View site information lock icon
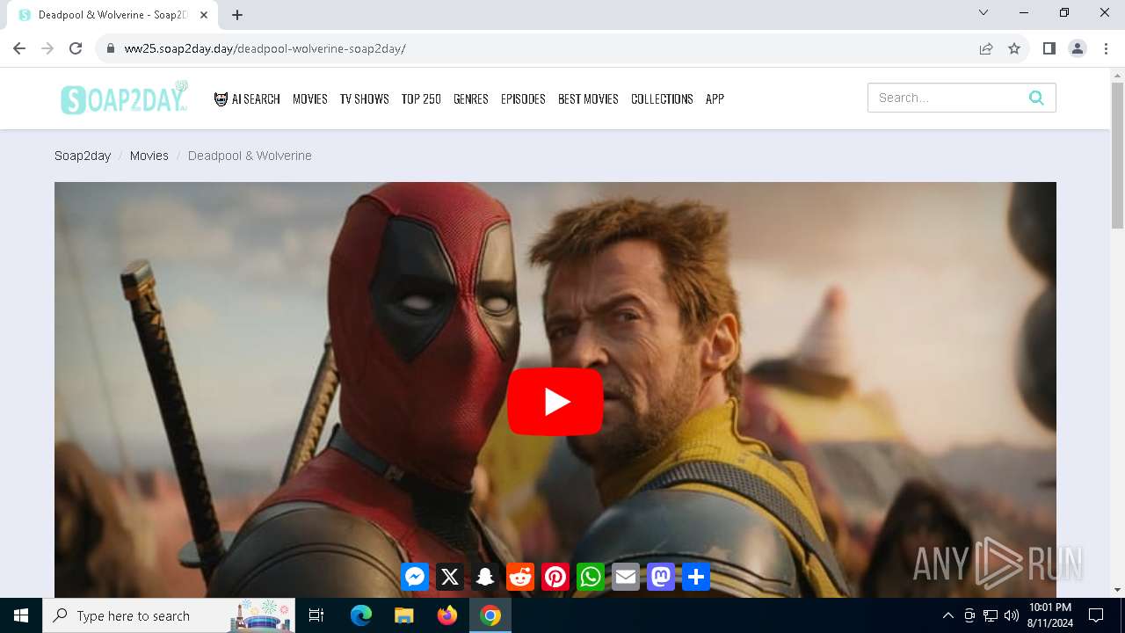The width and height of the screenshot is (1125, 633). (110, 48)
